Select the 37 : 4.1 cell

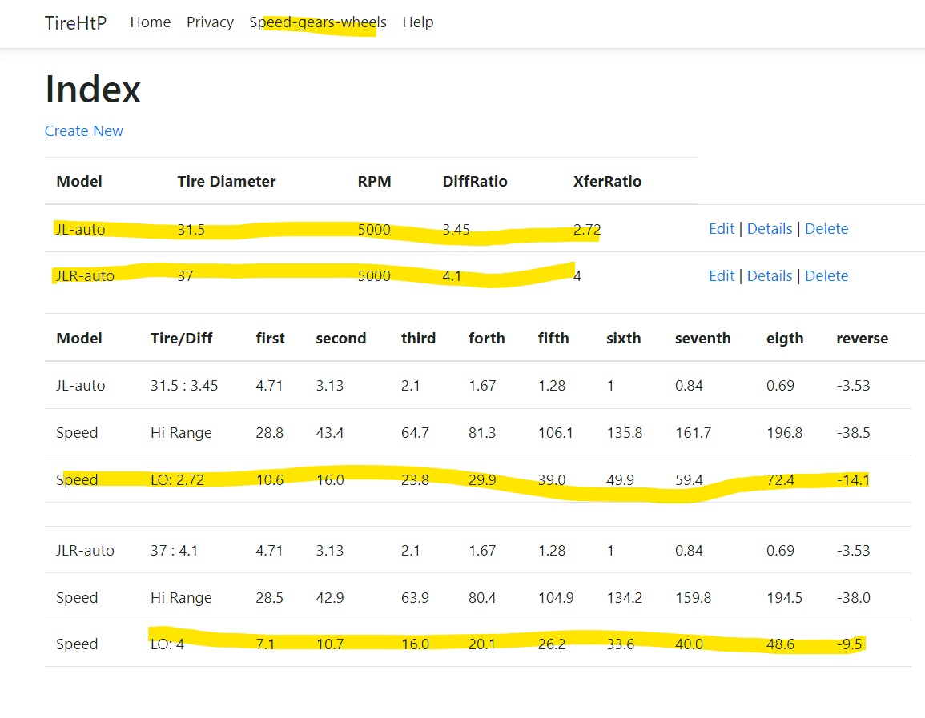[x=174, y=551]
